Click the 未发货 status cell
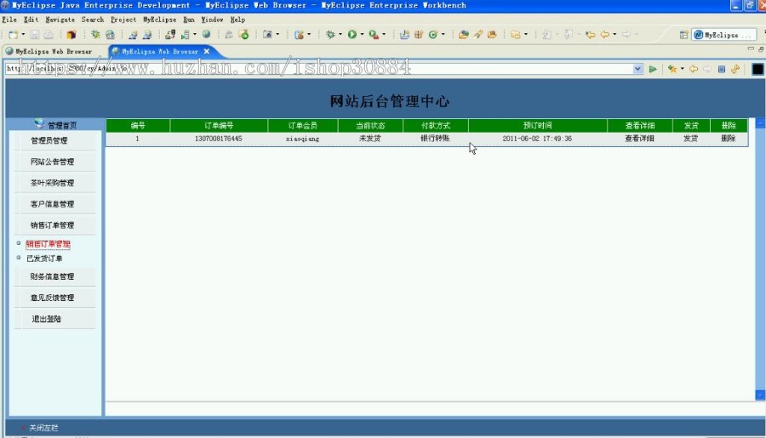The width and height of the screenshot is (766, 438). (370, 139)
